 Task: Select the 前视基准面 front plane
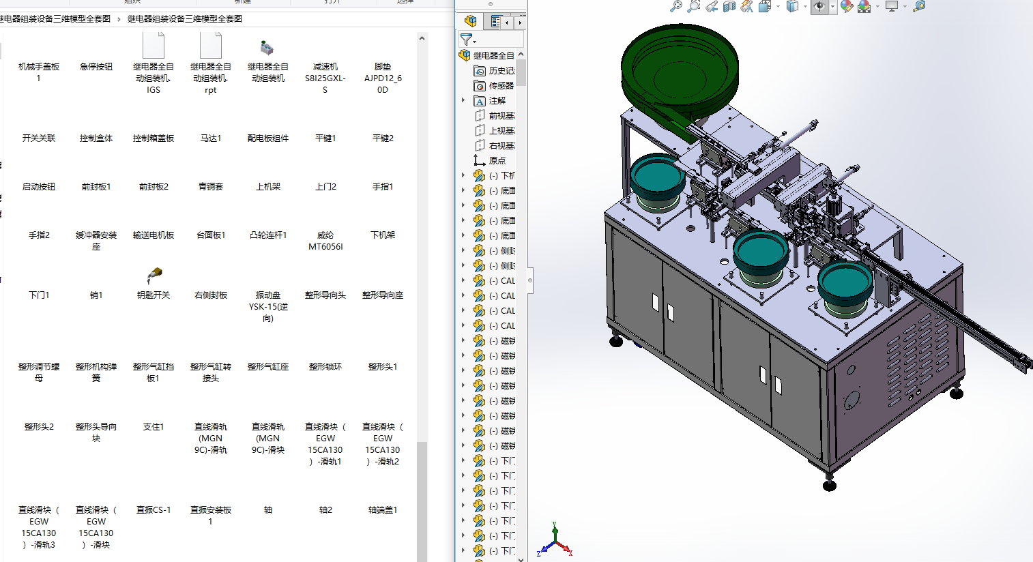tap(495, 115)
